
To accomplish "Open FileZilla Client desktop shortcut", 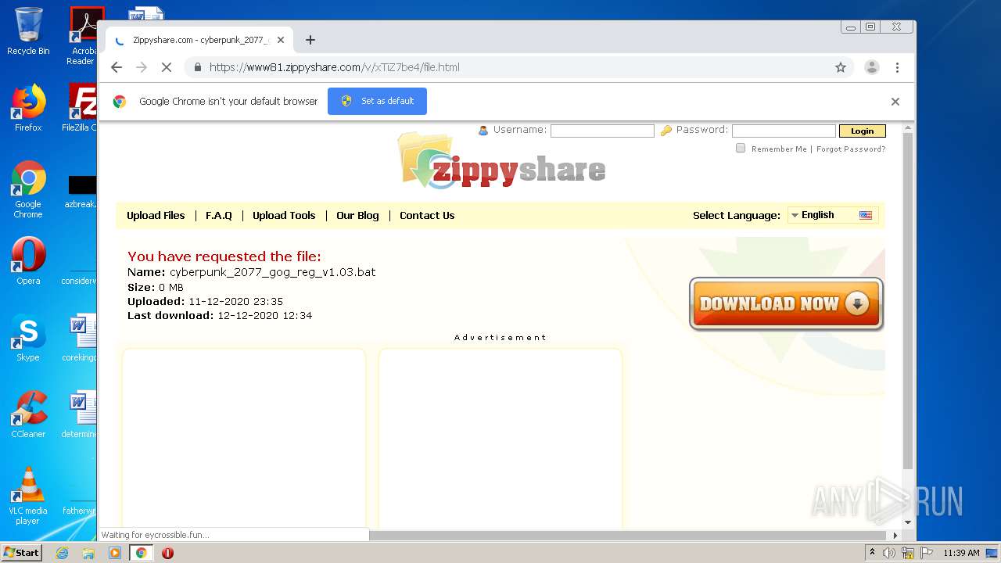I will click(x=80, y=108).
